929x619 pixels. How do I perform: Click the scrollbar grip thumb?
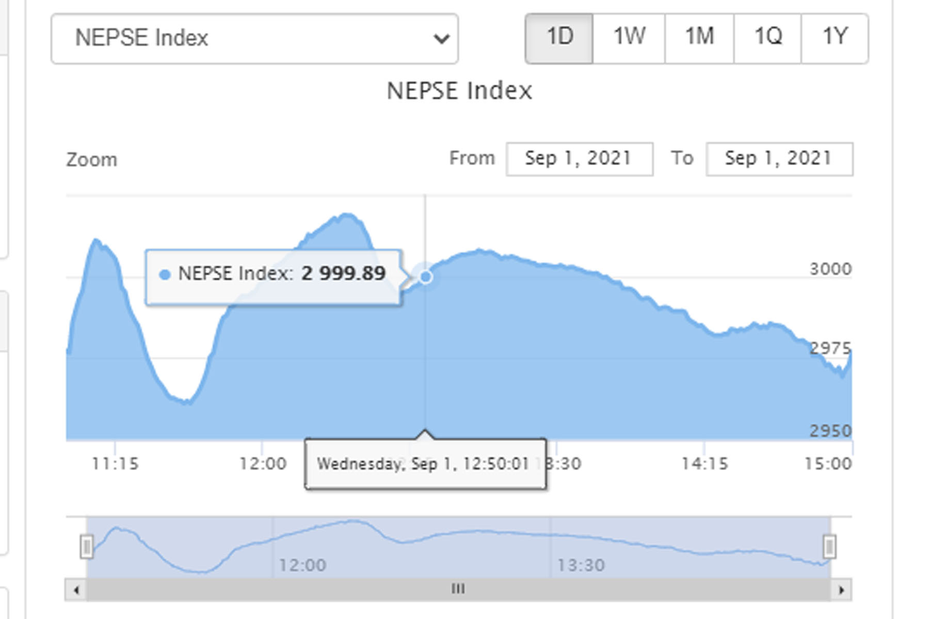click(x=458, y=589)
